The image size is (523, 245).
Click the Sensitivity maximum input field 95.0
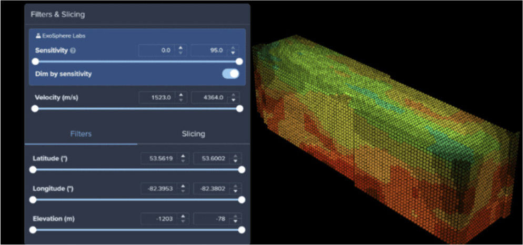tap(209, 50)
